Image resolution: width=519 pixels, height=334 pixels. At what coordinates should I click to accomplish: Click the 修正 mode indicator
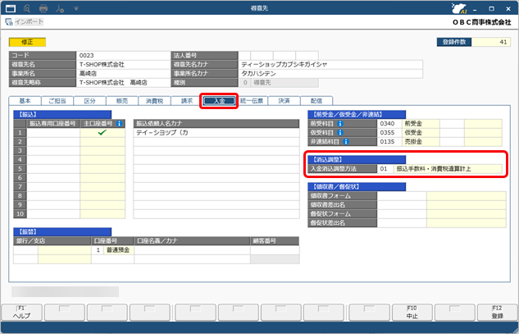[27, 42]
